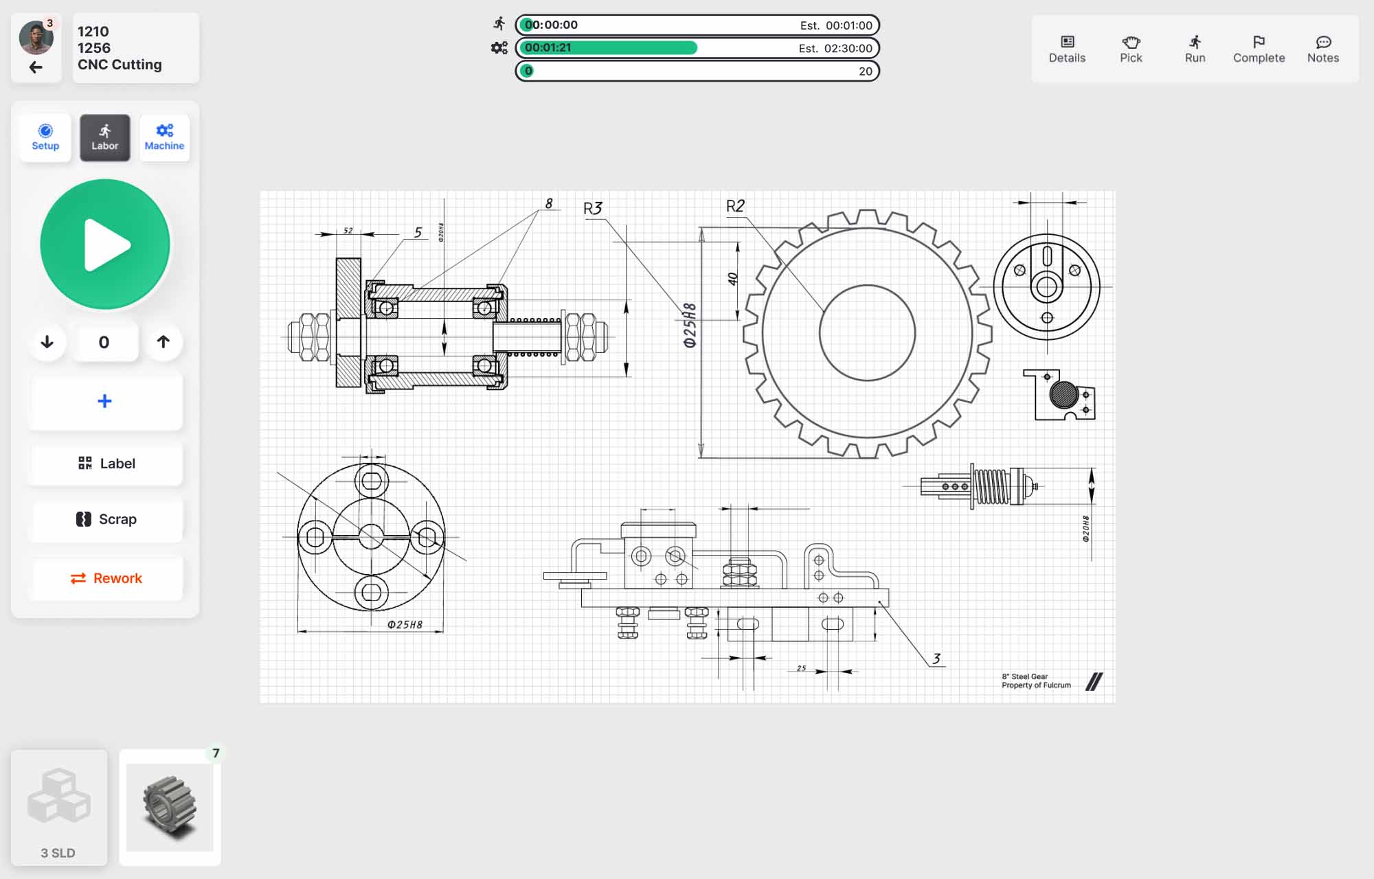Open the 3 SLD materials panel
The width and height of the screenshot is (1374, 879).
click(x=59, y=808)
